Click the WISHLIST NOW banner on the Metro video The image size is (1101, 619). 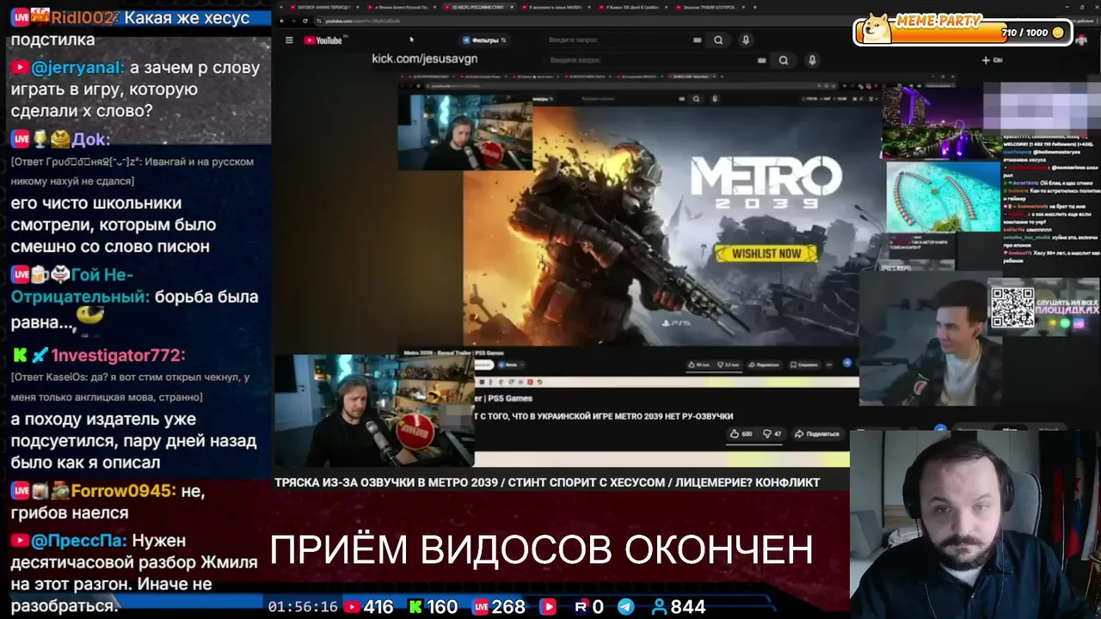coord(766,254)
